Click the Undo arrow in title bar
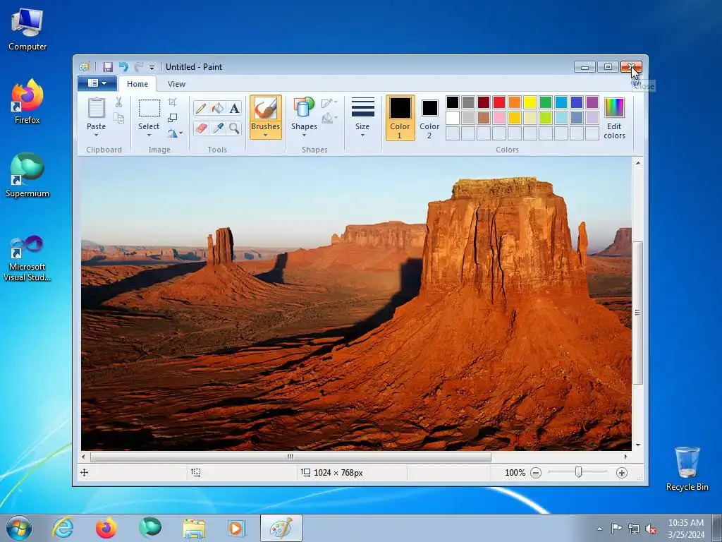The height and width of the screenshot is (542, 722). point(123,67)
